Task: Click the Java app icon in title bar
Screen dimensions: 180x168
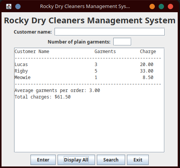Action: click(x=9, y=6)
